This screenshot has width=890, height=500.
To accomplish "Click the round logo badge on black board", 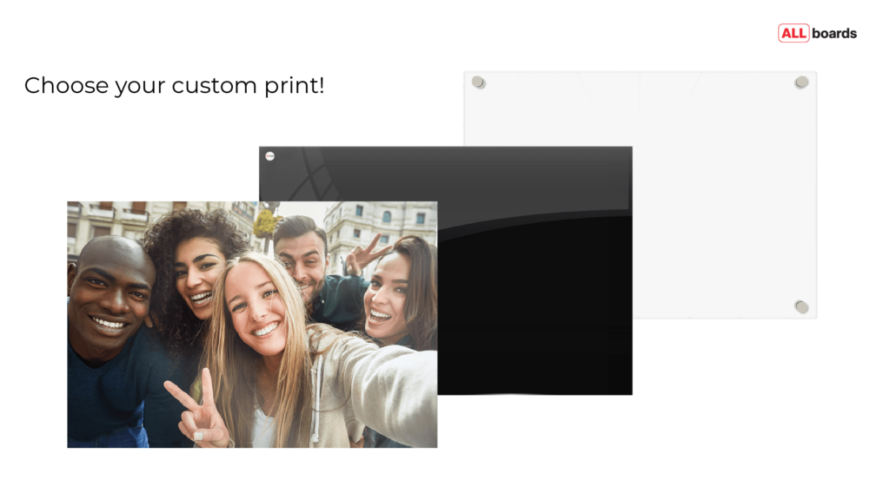I will [269, 156].
